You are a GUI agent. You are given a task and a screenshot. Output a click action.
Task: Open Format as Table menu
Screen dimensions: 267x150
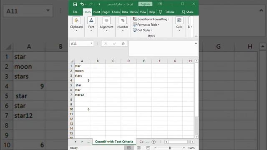(146, 25)
